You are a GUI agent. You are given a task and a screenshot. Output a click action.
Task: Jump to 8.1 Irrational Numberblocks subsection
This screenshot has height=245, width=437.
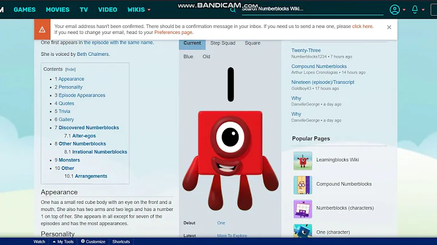coord(96,152)
